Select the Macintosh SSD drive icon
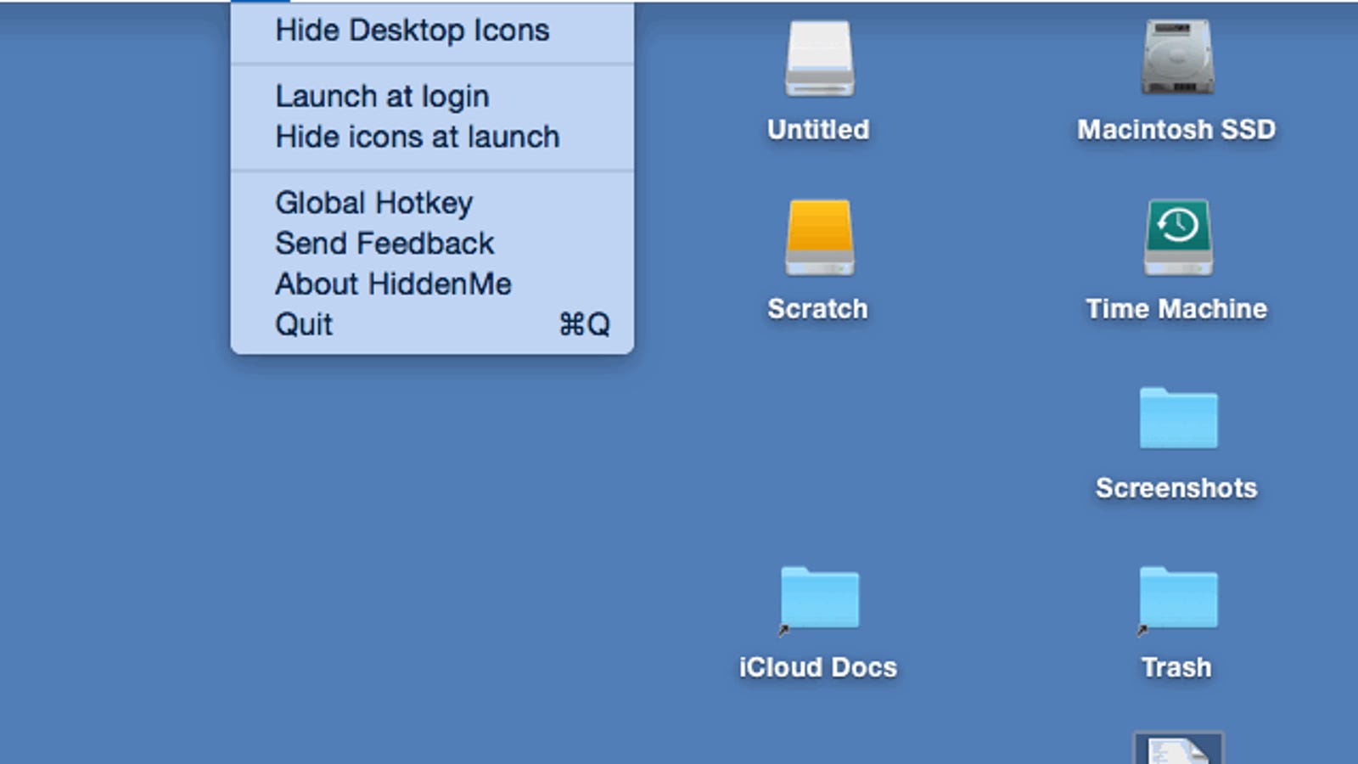 click(1177, 58)
